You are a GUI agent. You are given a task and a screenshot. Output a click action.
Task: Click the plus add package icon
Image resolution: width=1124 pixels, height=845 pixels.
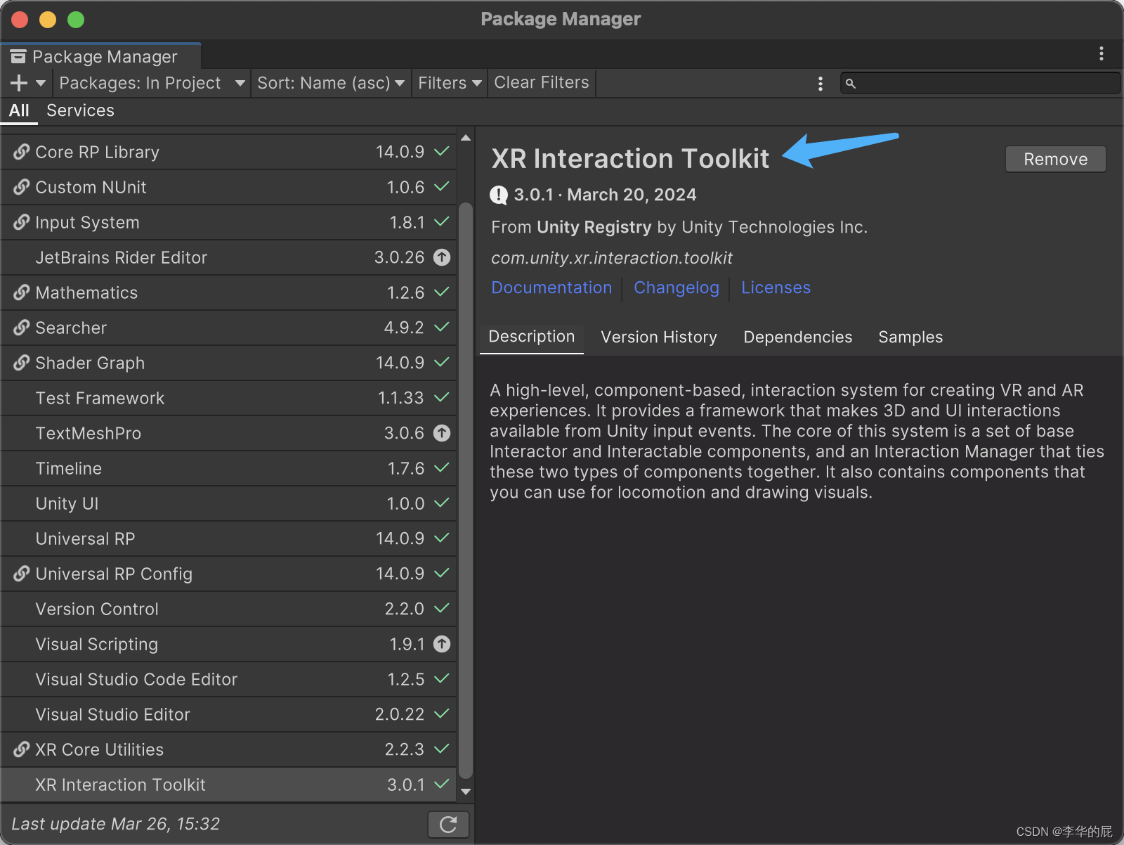[19, 83]
